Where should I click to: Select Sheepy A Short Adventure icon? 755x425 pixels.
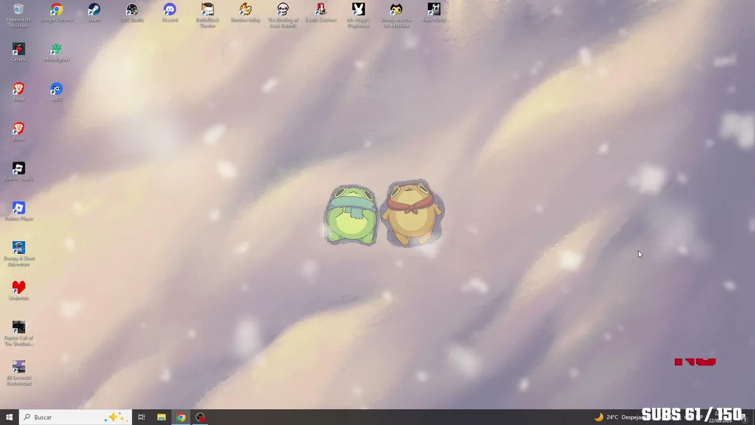(x=19, y=254)
